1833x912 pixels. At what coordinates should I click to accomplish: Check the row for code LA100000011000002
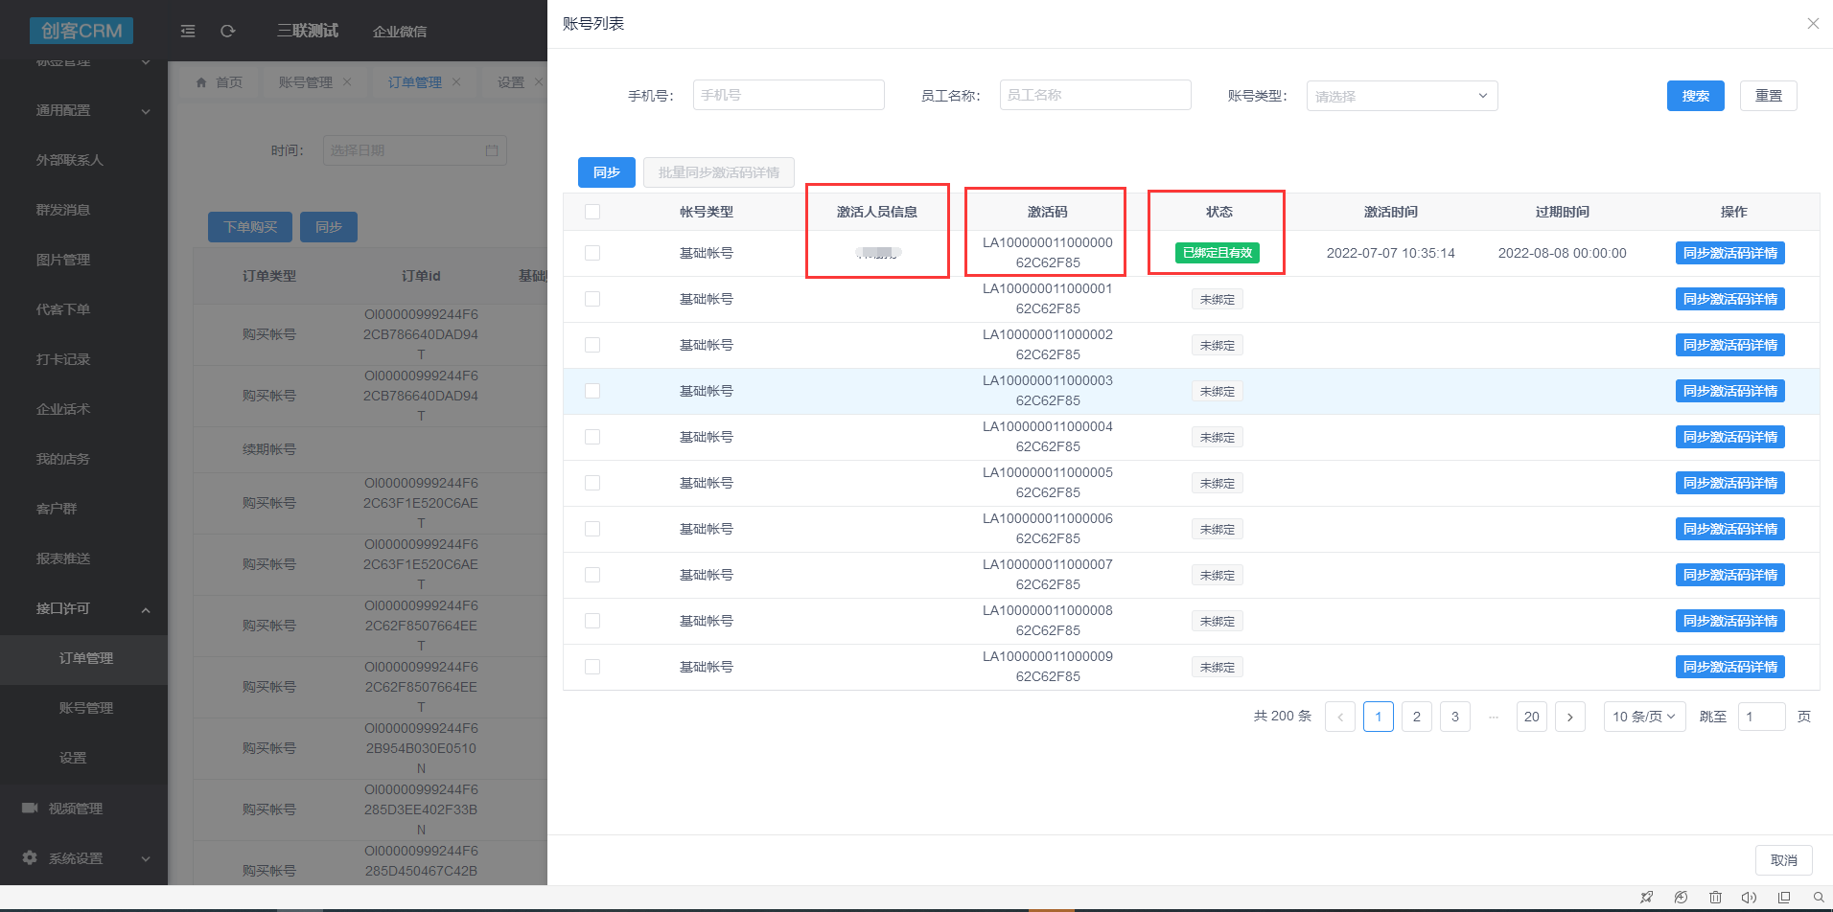[x=592, y=345]
